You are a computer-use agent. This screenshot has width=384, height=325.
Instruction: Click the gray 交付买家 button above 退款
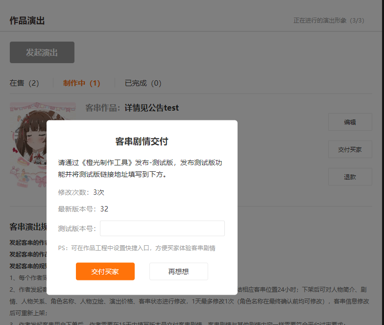point(350,149)
